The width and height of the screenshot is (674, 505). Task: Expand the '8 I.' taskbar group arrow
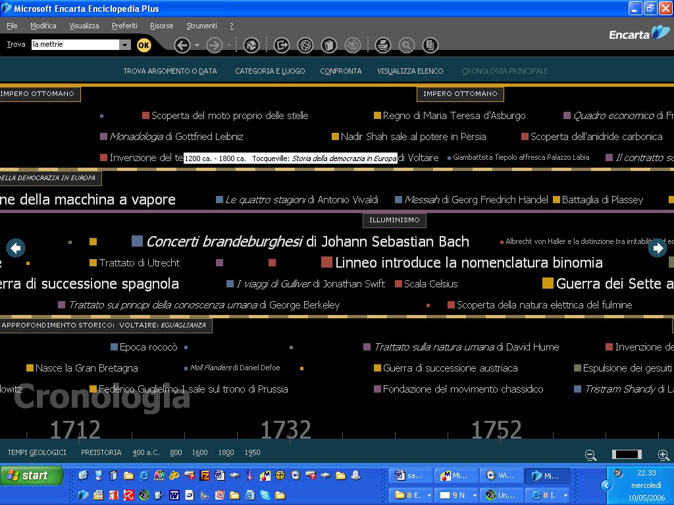pos(565,495)
